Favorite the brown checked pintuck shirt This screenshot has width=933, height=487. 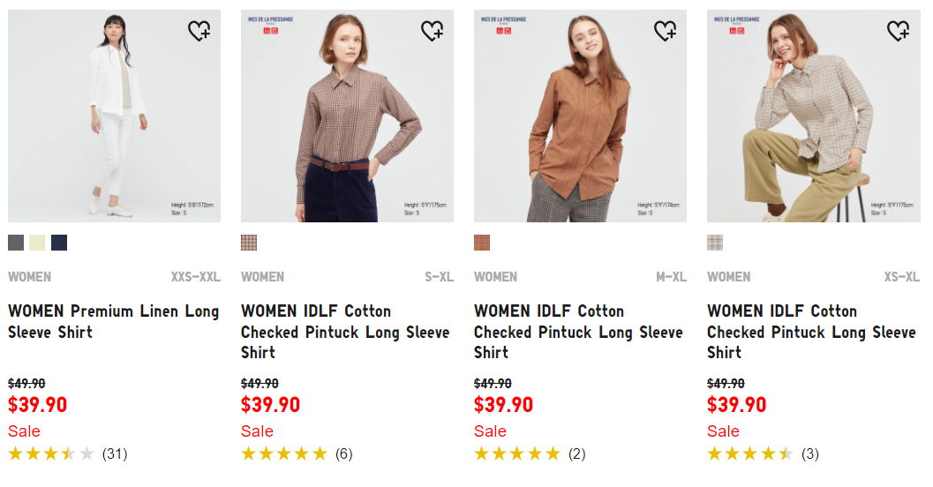coord(432,30)
